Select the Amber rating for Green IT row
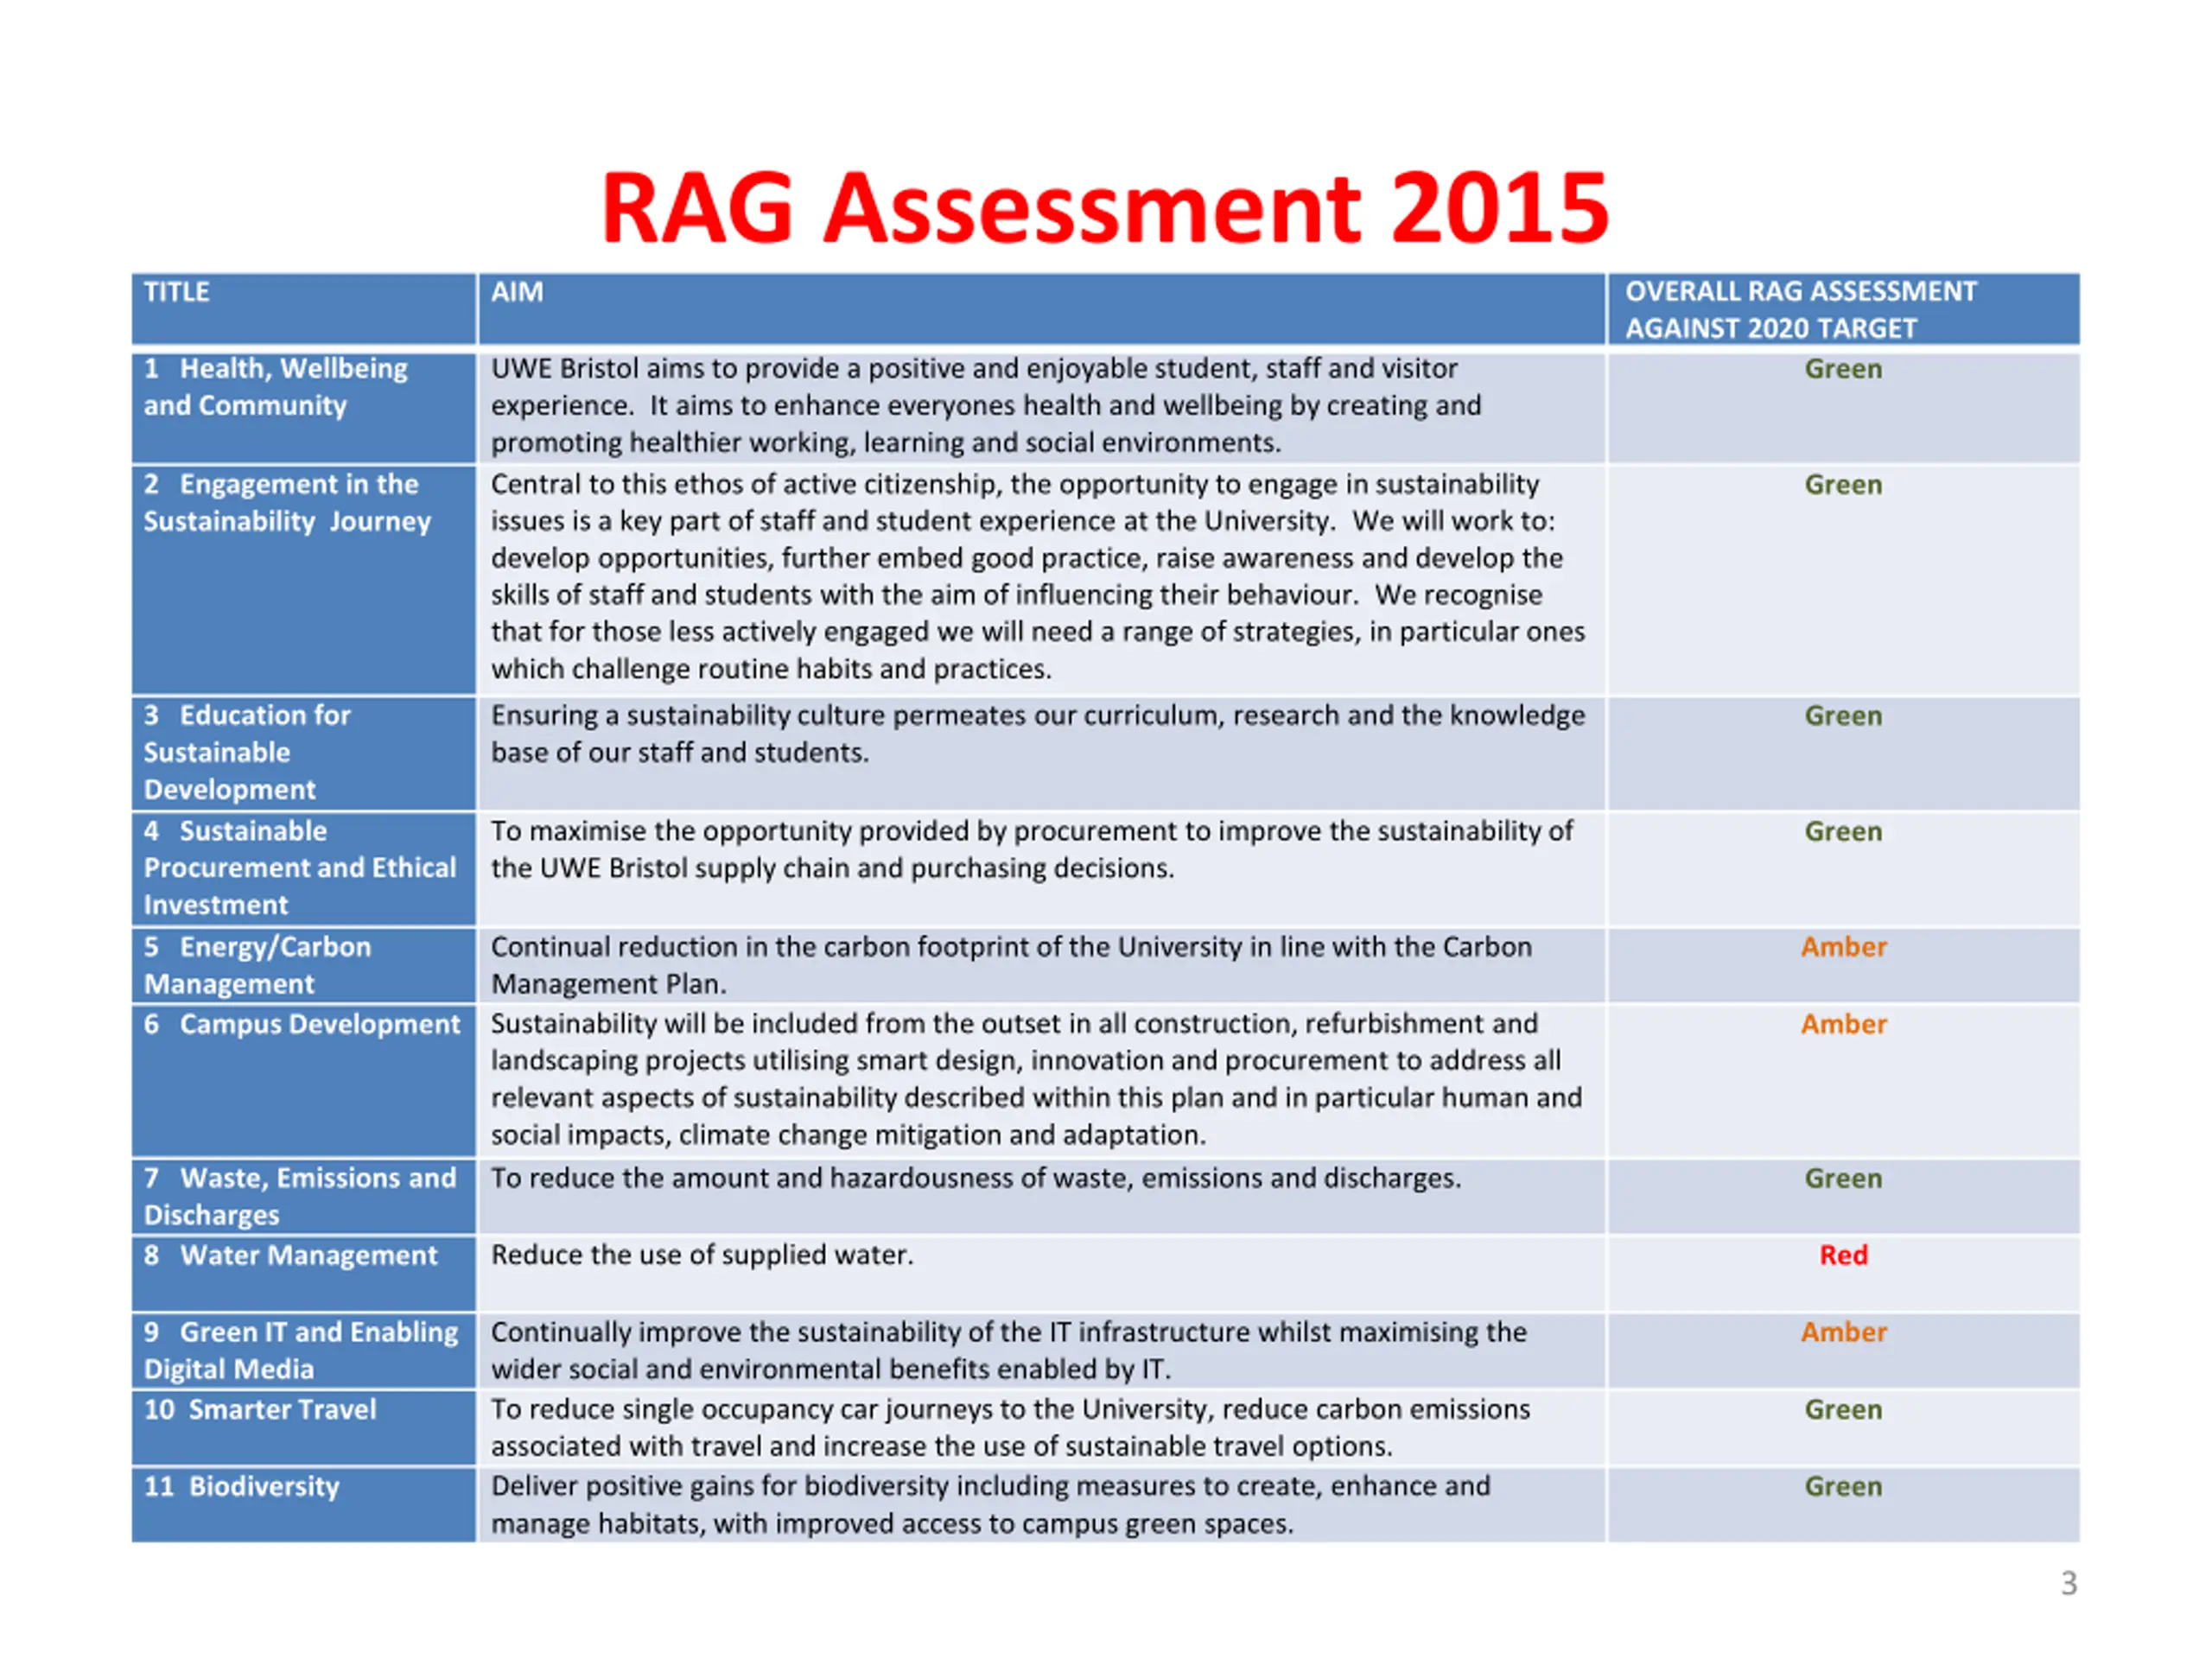Image resolution: width=2212 pixels, height=1659 pixels. [1844, 1332]
